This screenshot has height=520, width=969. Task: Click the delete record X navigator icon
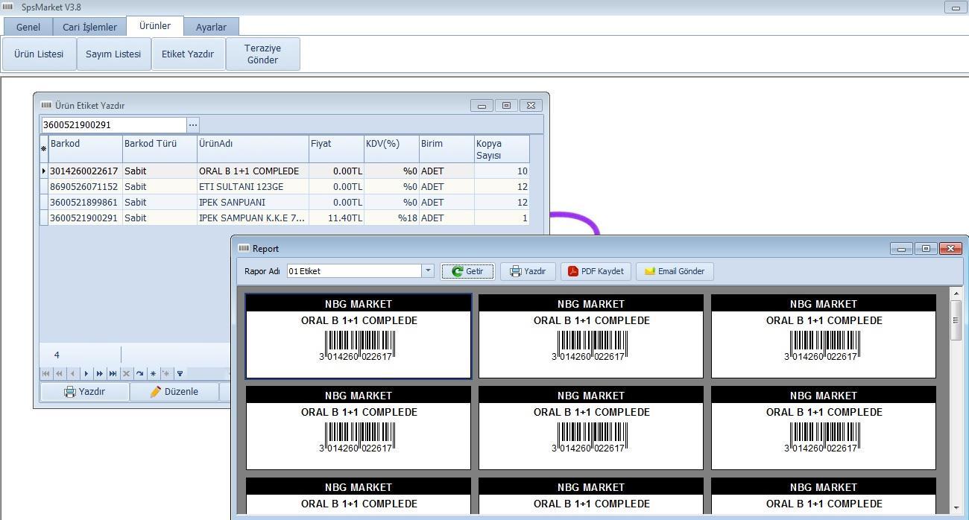126,373
